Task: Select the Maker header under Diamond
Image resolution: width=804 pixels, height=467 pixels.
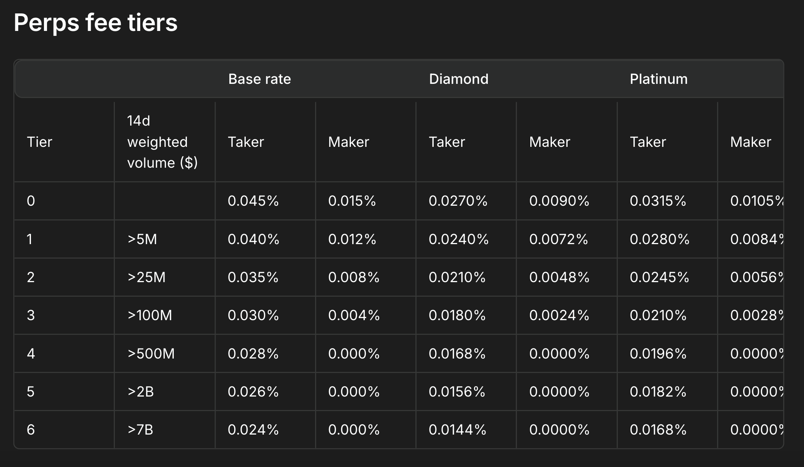Action: coord(550,142)
